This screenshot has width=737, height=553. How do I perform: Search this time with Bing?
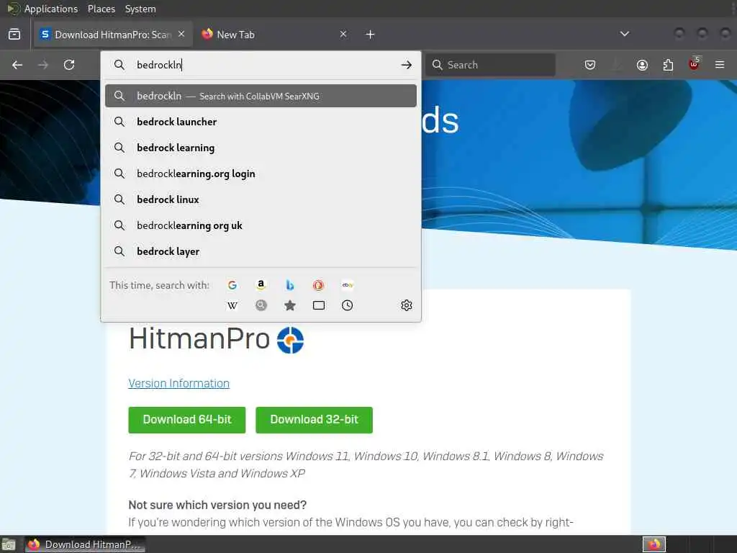[x=290, y=285]
